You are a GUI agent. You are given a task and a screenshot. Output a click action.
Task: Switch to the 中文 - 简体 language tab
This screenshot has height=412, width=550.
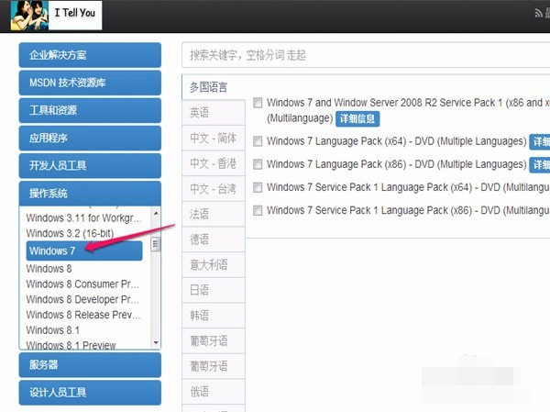(213, 138)
